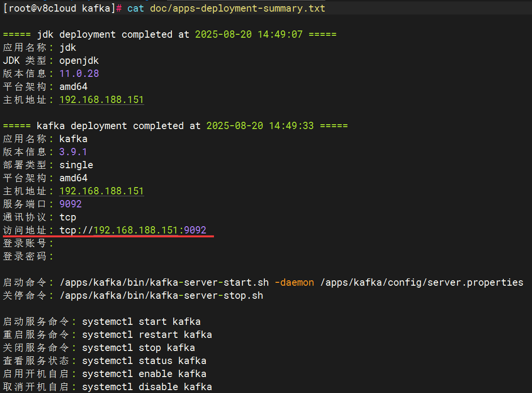Click the /apps/kafka/config/server.properties path

pyautogui.click(x=422, y=282)
